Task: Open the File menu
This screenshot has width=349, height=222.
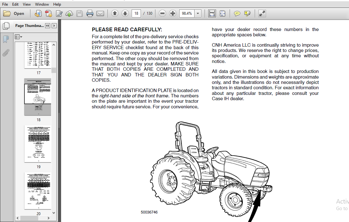Action: 5,4
